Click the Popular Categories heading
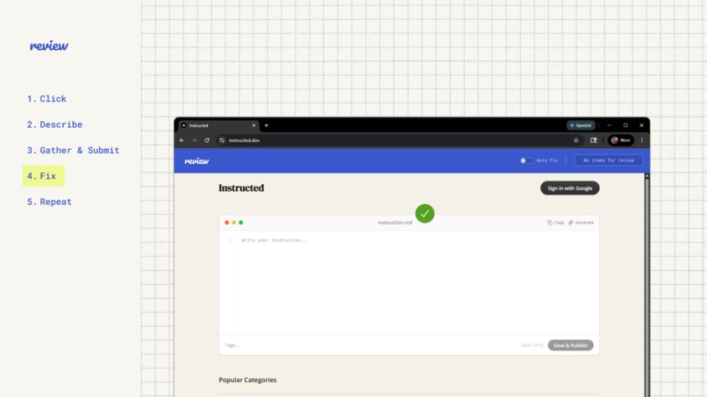The image size is (707, 397). coord(247,379)
